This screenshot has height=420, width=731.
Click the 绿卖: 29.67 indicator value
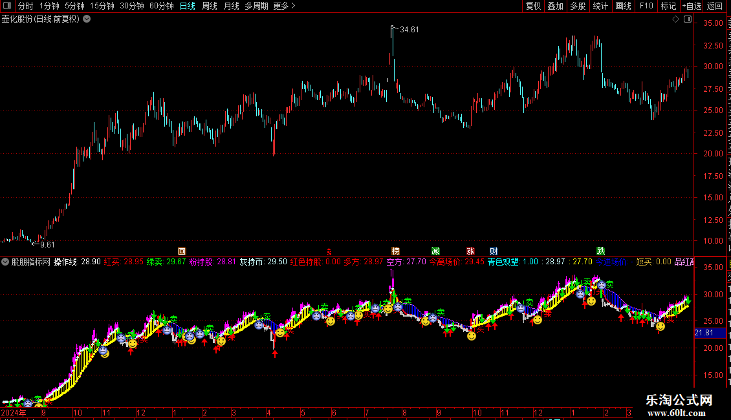click(x=166, y=262)
